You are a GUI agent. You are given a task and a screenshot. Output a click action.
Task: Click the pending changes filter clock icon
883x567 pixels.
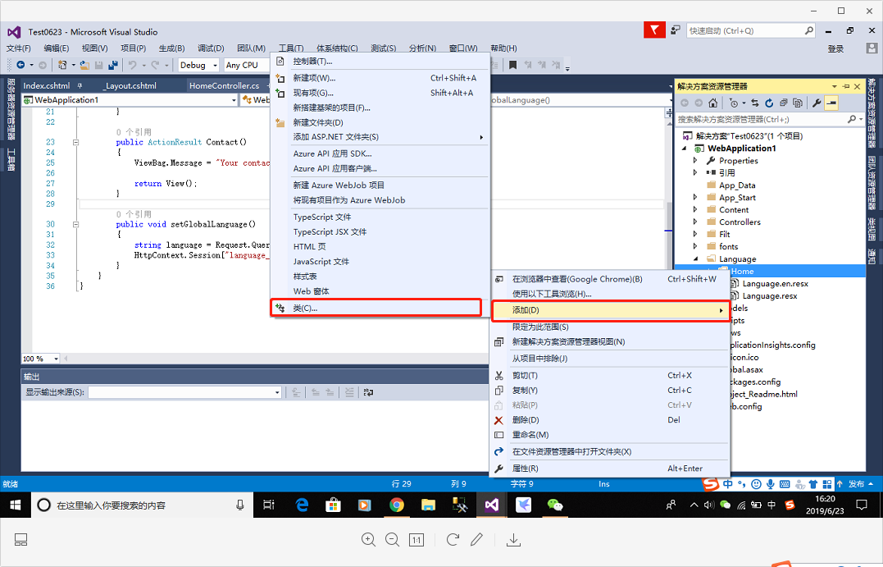click(733, 103)
